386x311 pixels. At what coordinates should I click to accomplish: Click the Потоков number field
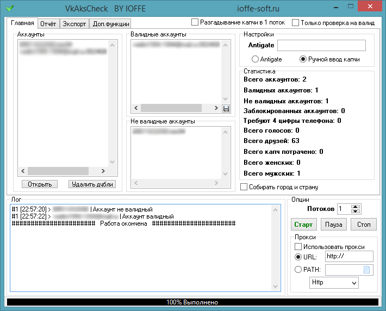pos(344,209)
